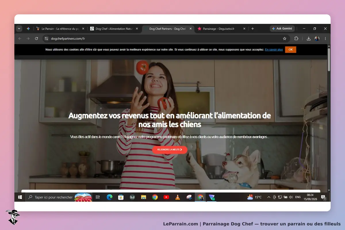Image resolution: width=345 pixels, height=230 pixels.
Task: Click the page vertical scrollbar thumb
Action: (329, 60)
